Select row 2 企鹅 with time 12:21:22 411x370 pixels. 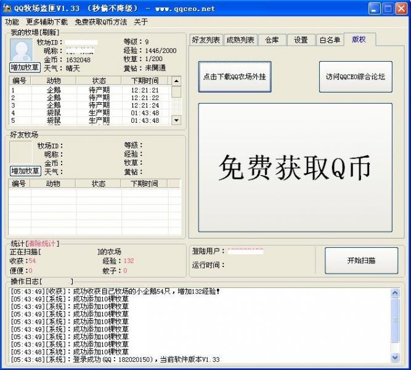point(91,97)
